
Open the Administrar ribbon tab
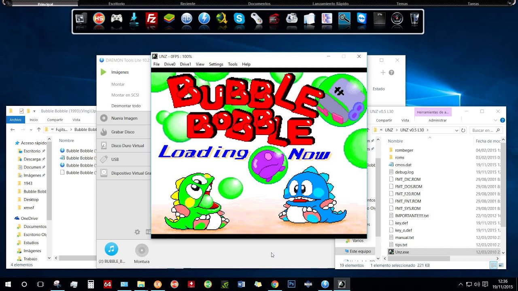(437, 120)
